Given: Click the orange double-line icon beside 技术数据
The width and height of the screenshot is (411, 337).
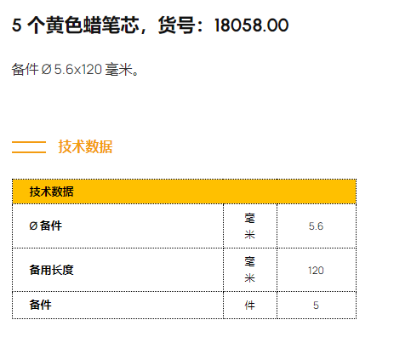Looking at the screenshot, I should (x=29, y=147).
